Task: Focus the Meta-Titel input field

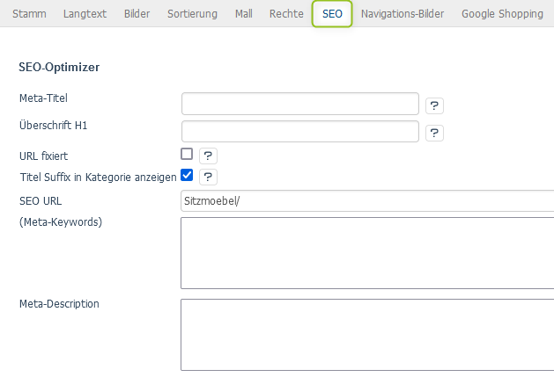Action: pyautogui.click(x=300, y=104)
